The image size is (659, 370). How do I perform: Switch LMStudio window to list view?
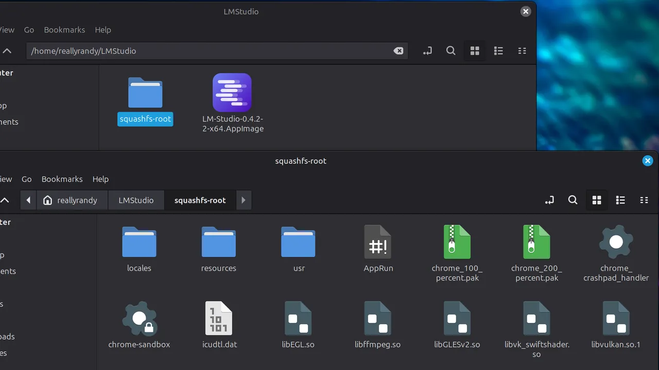(498, 51)
